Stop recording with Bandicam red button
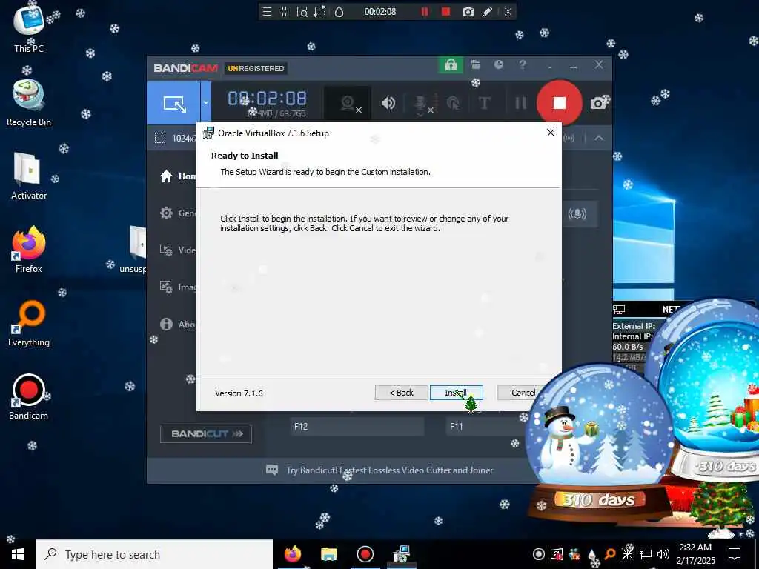 [x=559, y=102]
